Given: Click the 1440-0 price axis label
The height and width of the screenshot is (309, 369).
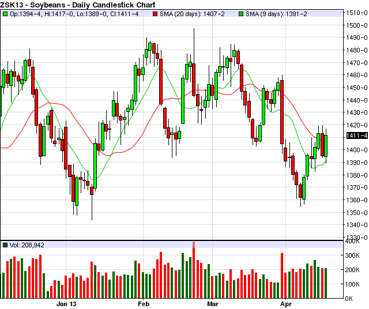Looking at the screenshot, I should pos(357,100).
